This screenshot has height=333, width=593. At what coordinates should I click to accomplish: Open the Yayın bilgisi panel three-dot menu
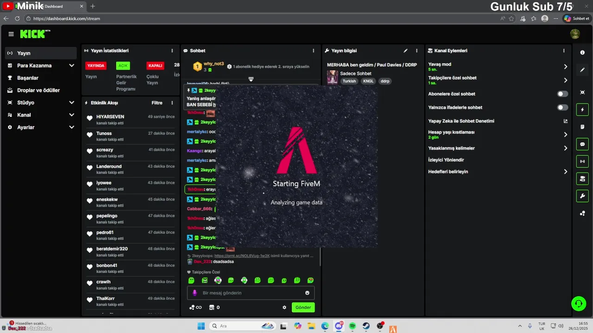coord(416,51)
